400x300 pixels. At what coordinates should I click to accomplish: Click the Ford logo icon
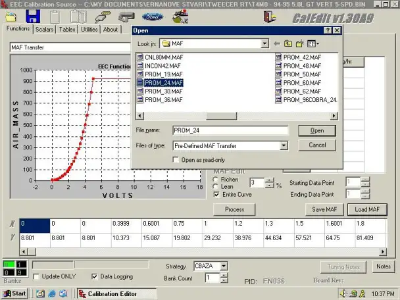click(x=152, y=17)
